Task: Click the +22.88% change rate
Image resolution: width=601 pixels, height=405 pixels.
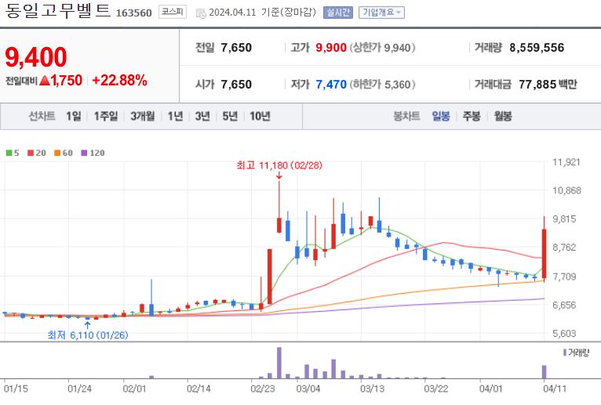Action: pyautogui.click(x=119, y=81)
